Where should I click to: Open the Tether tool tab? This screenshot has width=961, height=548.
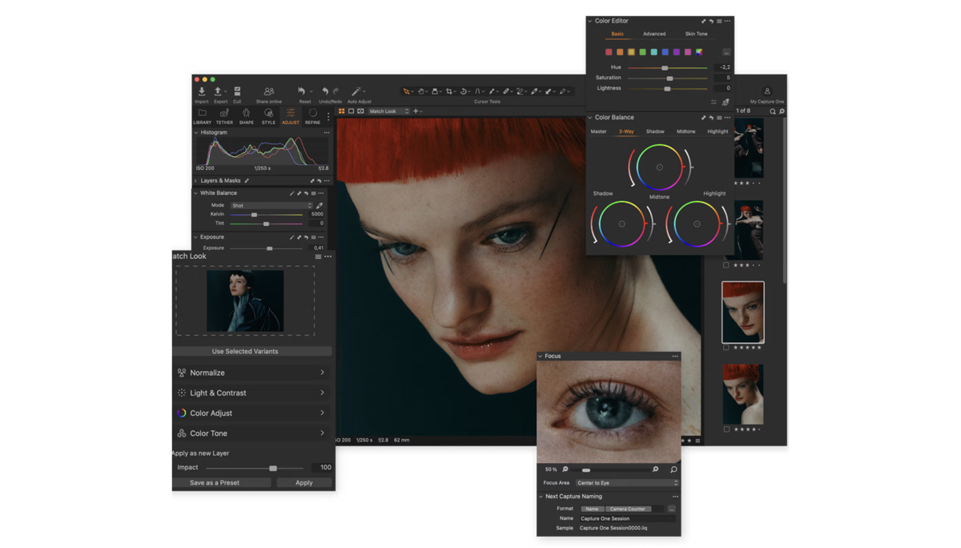(224, 116)
